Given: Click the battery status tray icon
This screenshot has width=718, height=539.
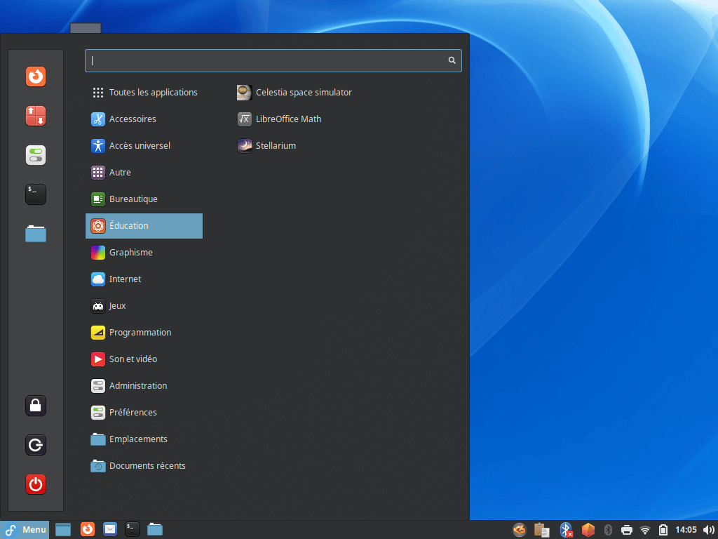Looking at the screenshot, I should point(663,530).
